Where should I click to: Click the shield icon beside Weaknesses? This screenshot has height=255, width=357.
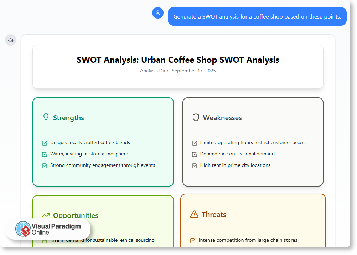[196, 117]
